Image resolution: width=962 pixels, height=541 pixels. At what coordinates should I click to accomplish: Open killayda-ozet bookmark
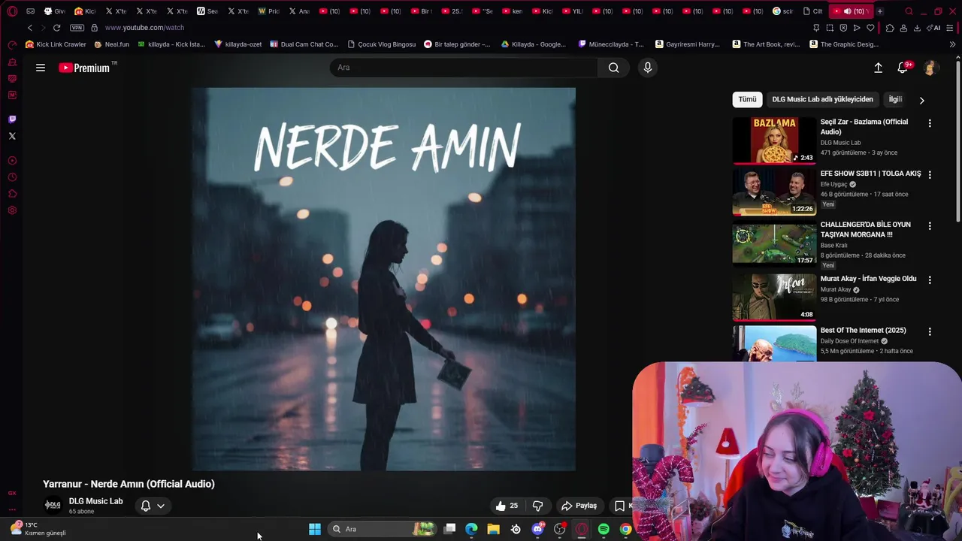coord(238,44)
